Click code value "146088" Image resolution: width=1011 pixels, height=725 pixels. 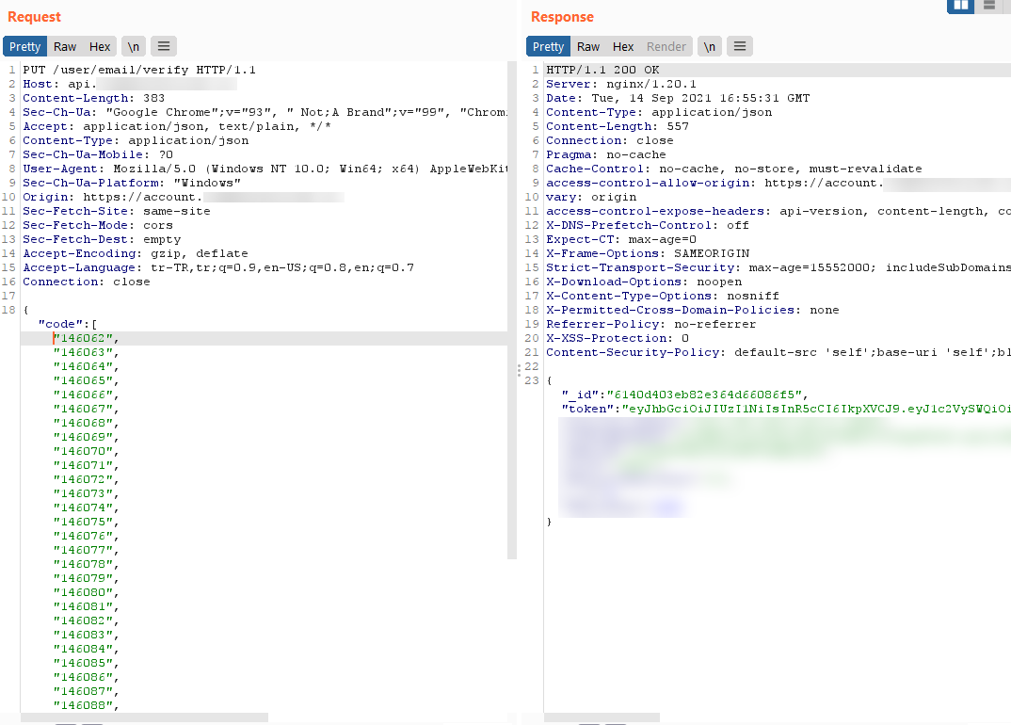pos(83,705)
